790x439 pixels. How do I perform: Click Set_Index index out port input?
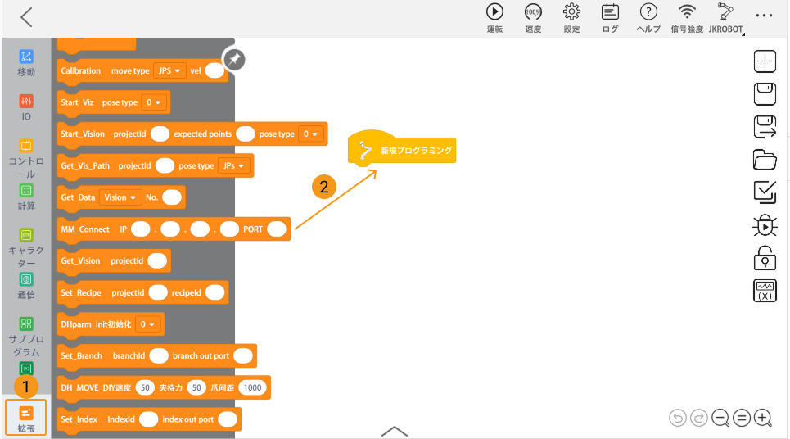click(x=228, y=419)
